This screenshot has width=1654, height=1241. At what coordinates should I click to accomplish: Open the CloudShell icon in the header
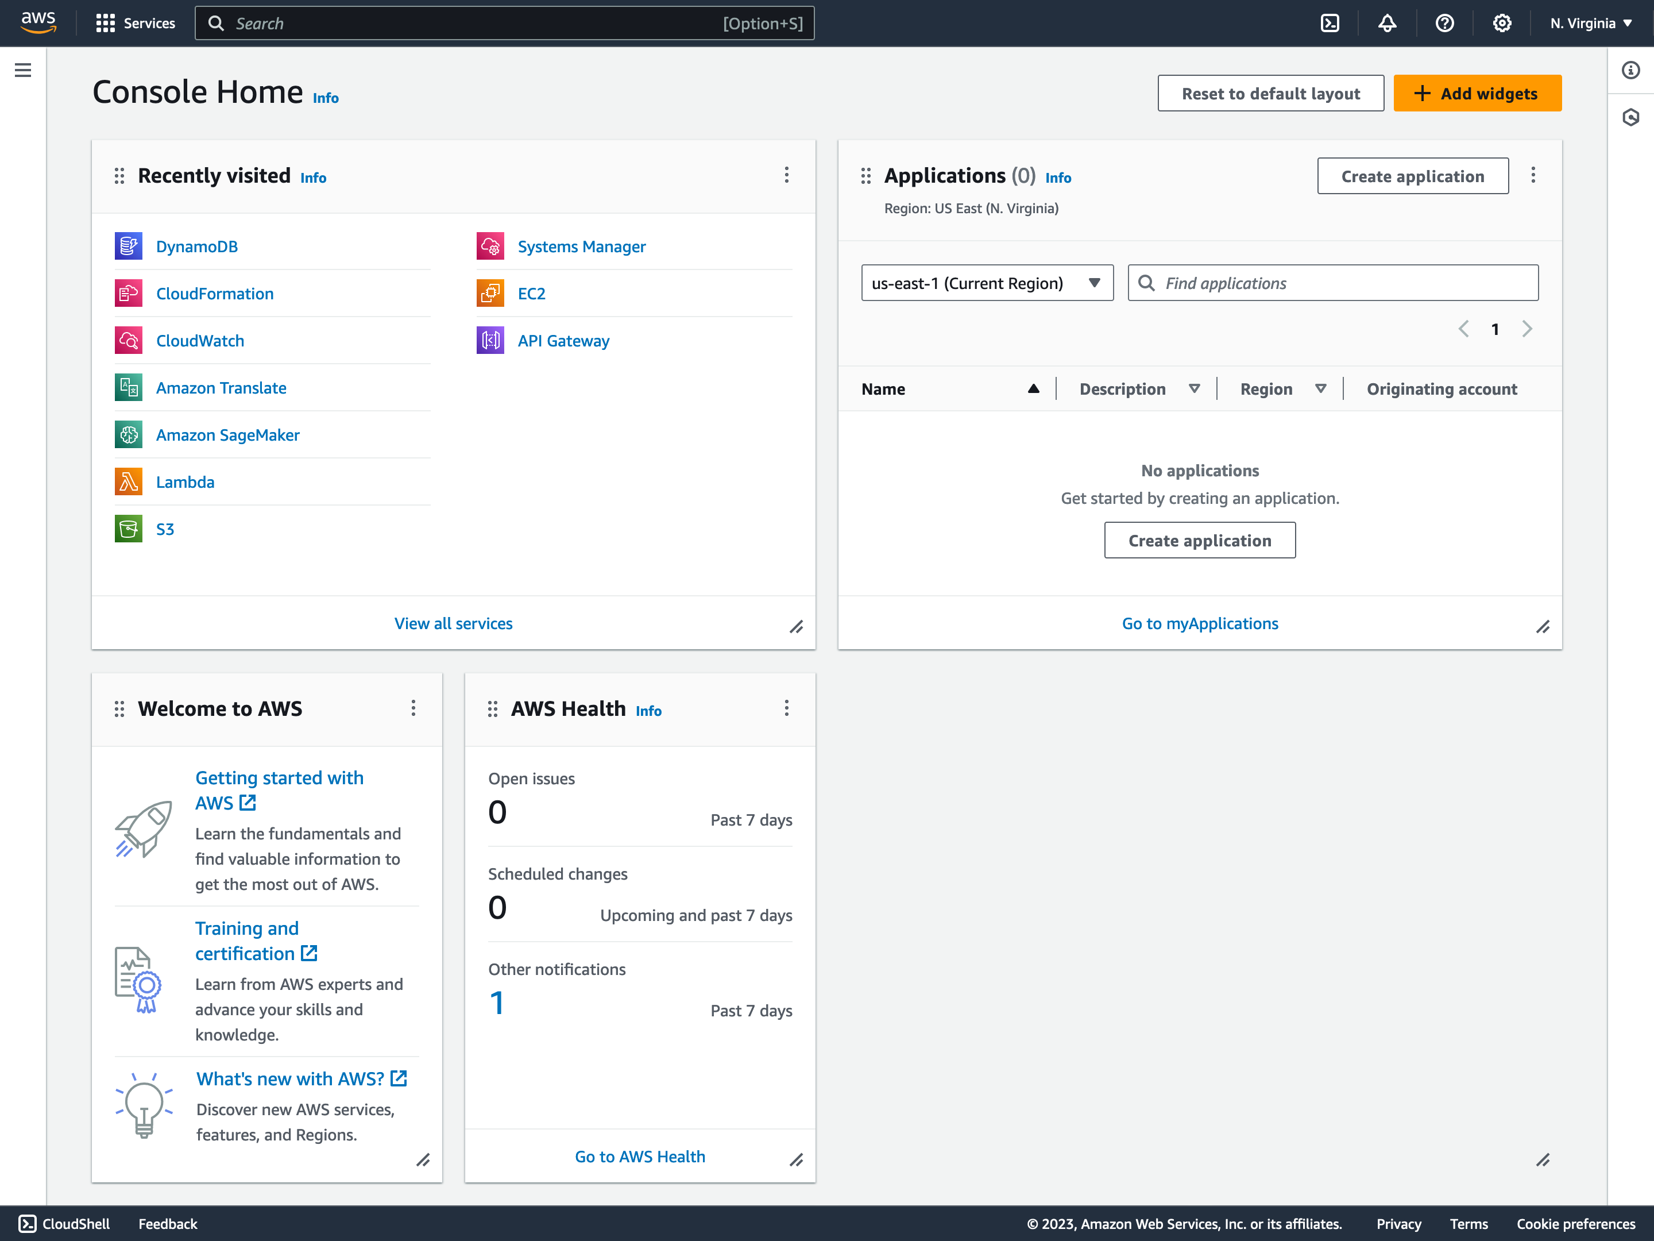pyautogui.click(x=1330, y=23)
